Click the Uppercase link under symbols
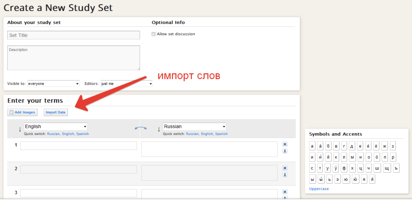Viewport: 412px width, 200px height. (x=319, y=189)
